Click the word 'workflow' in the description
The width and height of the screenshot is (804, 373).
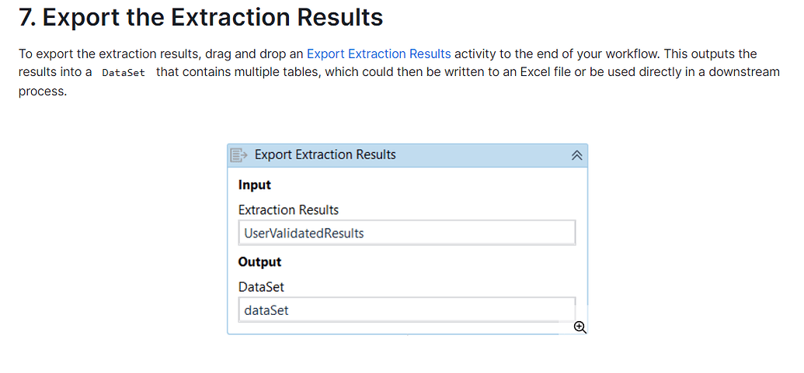point(632,54)
